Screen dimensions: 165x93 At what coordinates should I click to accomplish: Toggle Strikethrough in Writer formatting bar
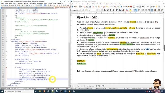click(113, 10)
